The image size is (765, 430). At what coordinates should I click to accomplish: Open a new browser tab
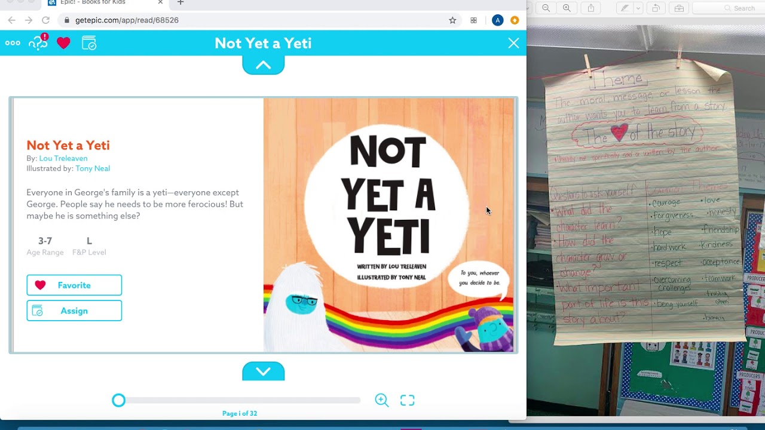pos(180,2)
